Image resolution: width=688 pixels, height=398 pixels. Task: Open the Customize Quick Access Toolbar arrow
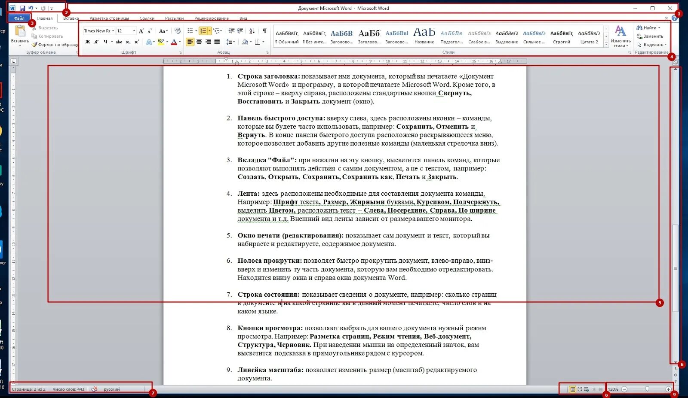(x=52, y=8)
